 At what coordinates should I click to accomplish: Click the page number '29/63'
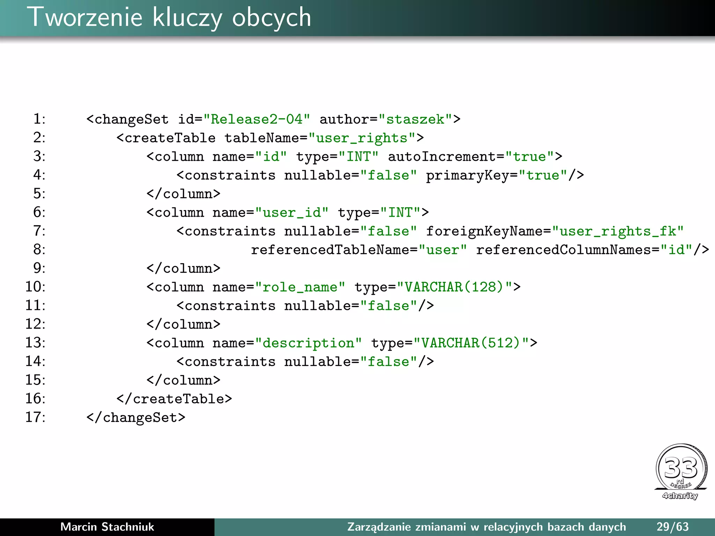tap(672, 527)
